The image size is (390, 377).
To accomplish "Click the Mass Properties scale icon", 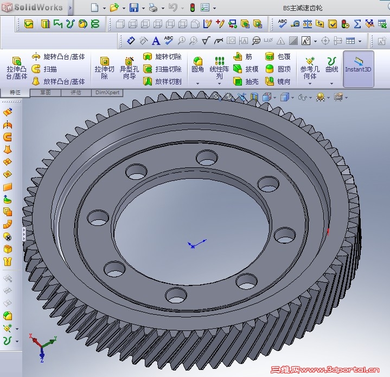I will pos(308,24).
